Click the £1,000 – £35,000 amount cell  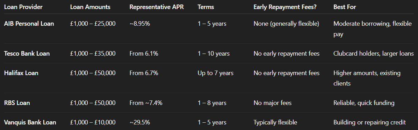pyautogui.click(x=93, y=54)
